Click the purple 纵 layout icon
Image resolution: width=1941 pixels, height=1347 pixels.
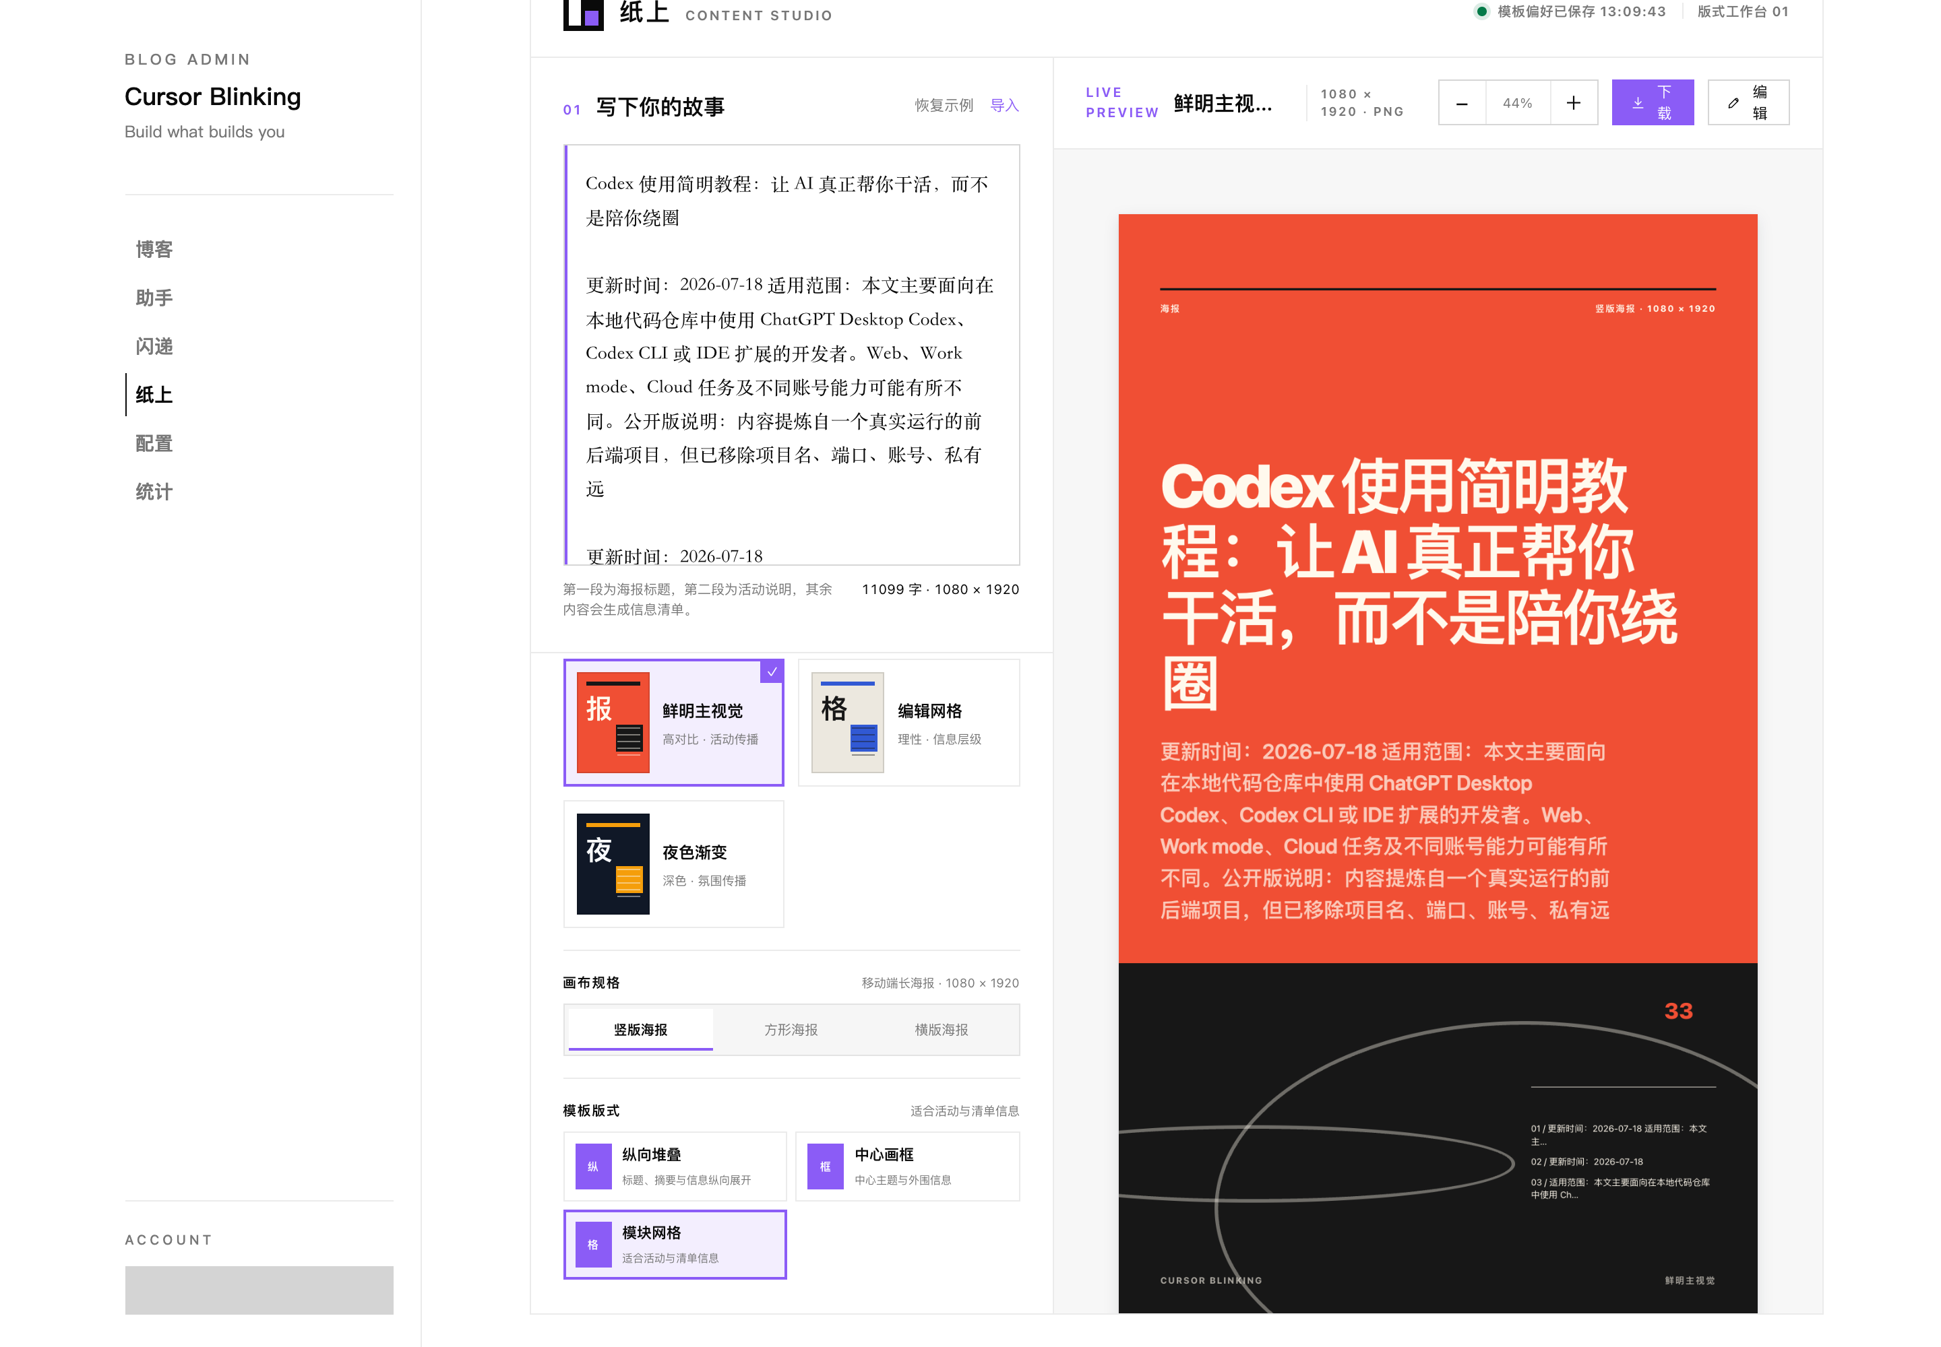point(593,1167)
